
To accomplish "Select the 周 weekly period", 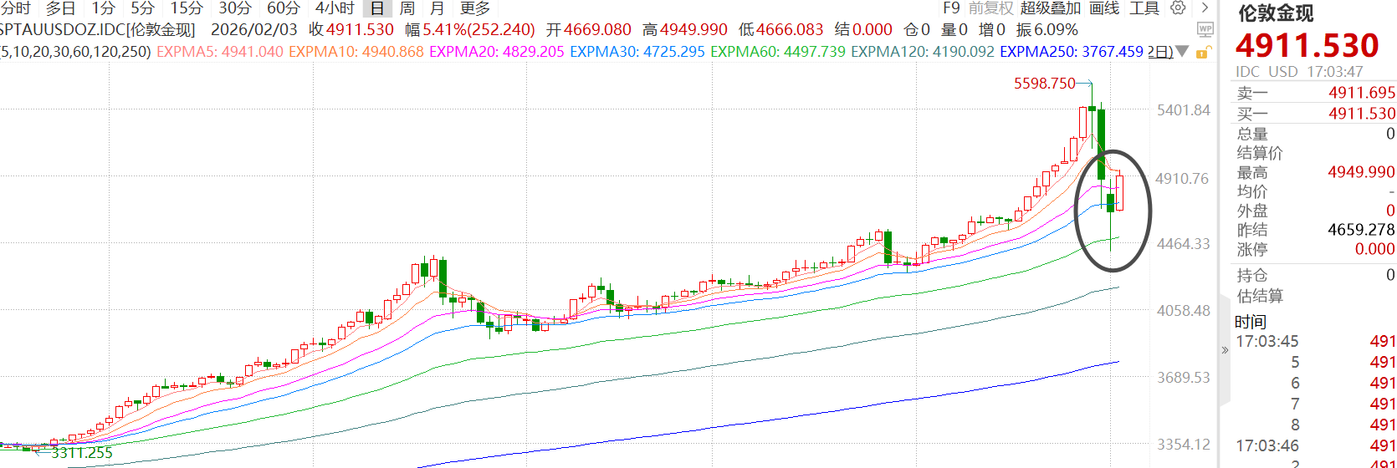I will 407,8.
